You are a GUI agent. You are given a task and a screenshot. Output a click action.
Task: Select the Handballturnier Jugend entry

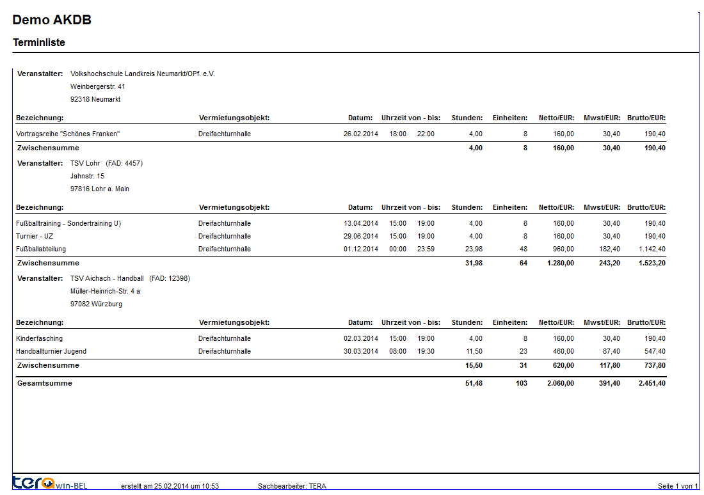point(51,351)
